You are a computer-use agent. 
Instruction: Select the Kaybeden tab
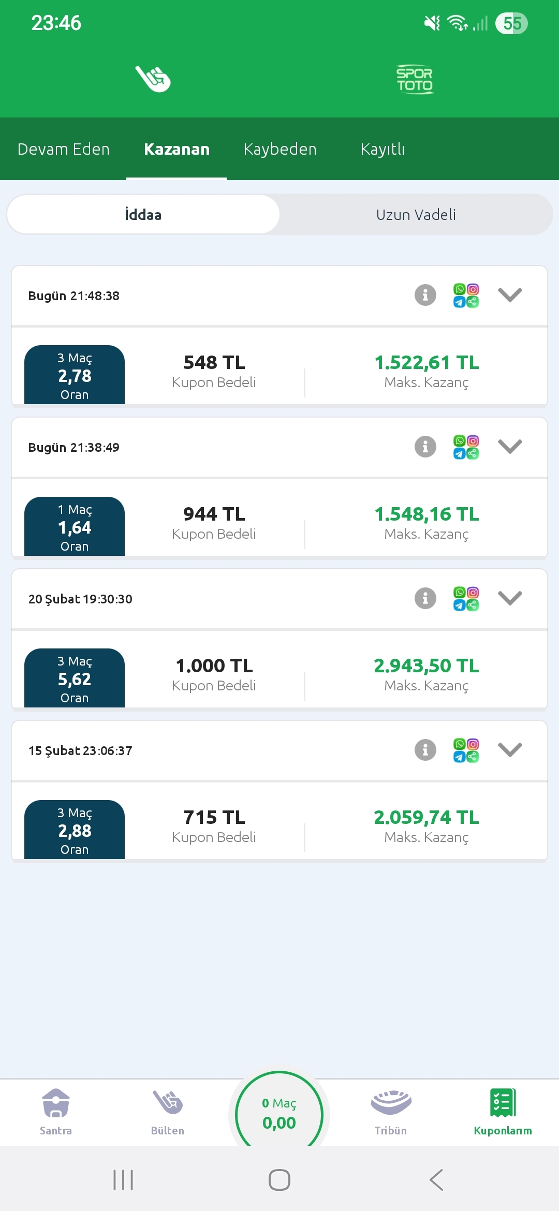coord(280,149)
